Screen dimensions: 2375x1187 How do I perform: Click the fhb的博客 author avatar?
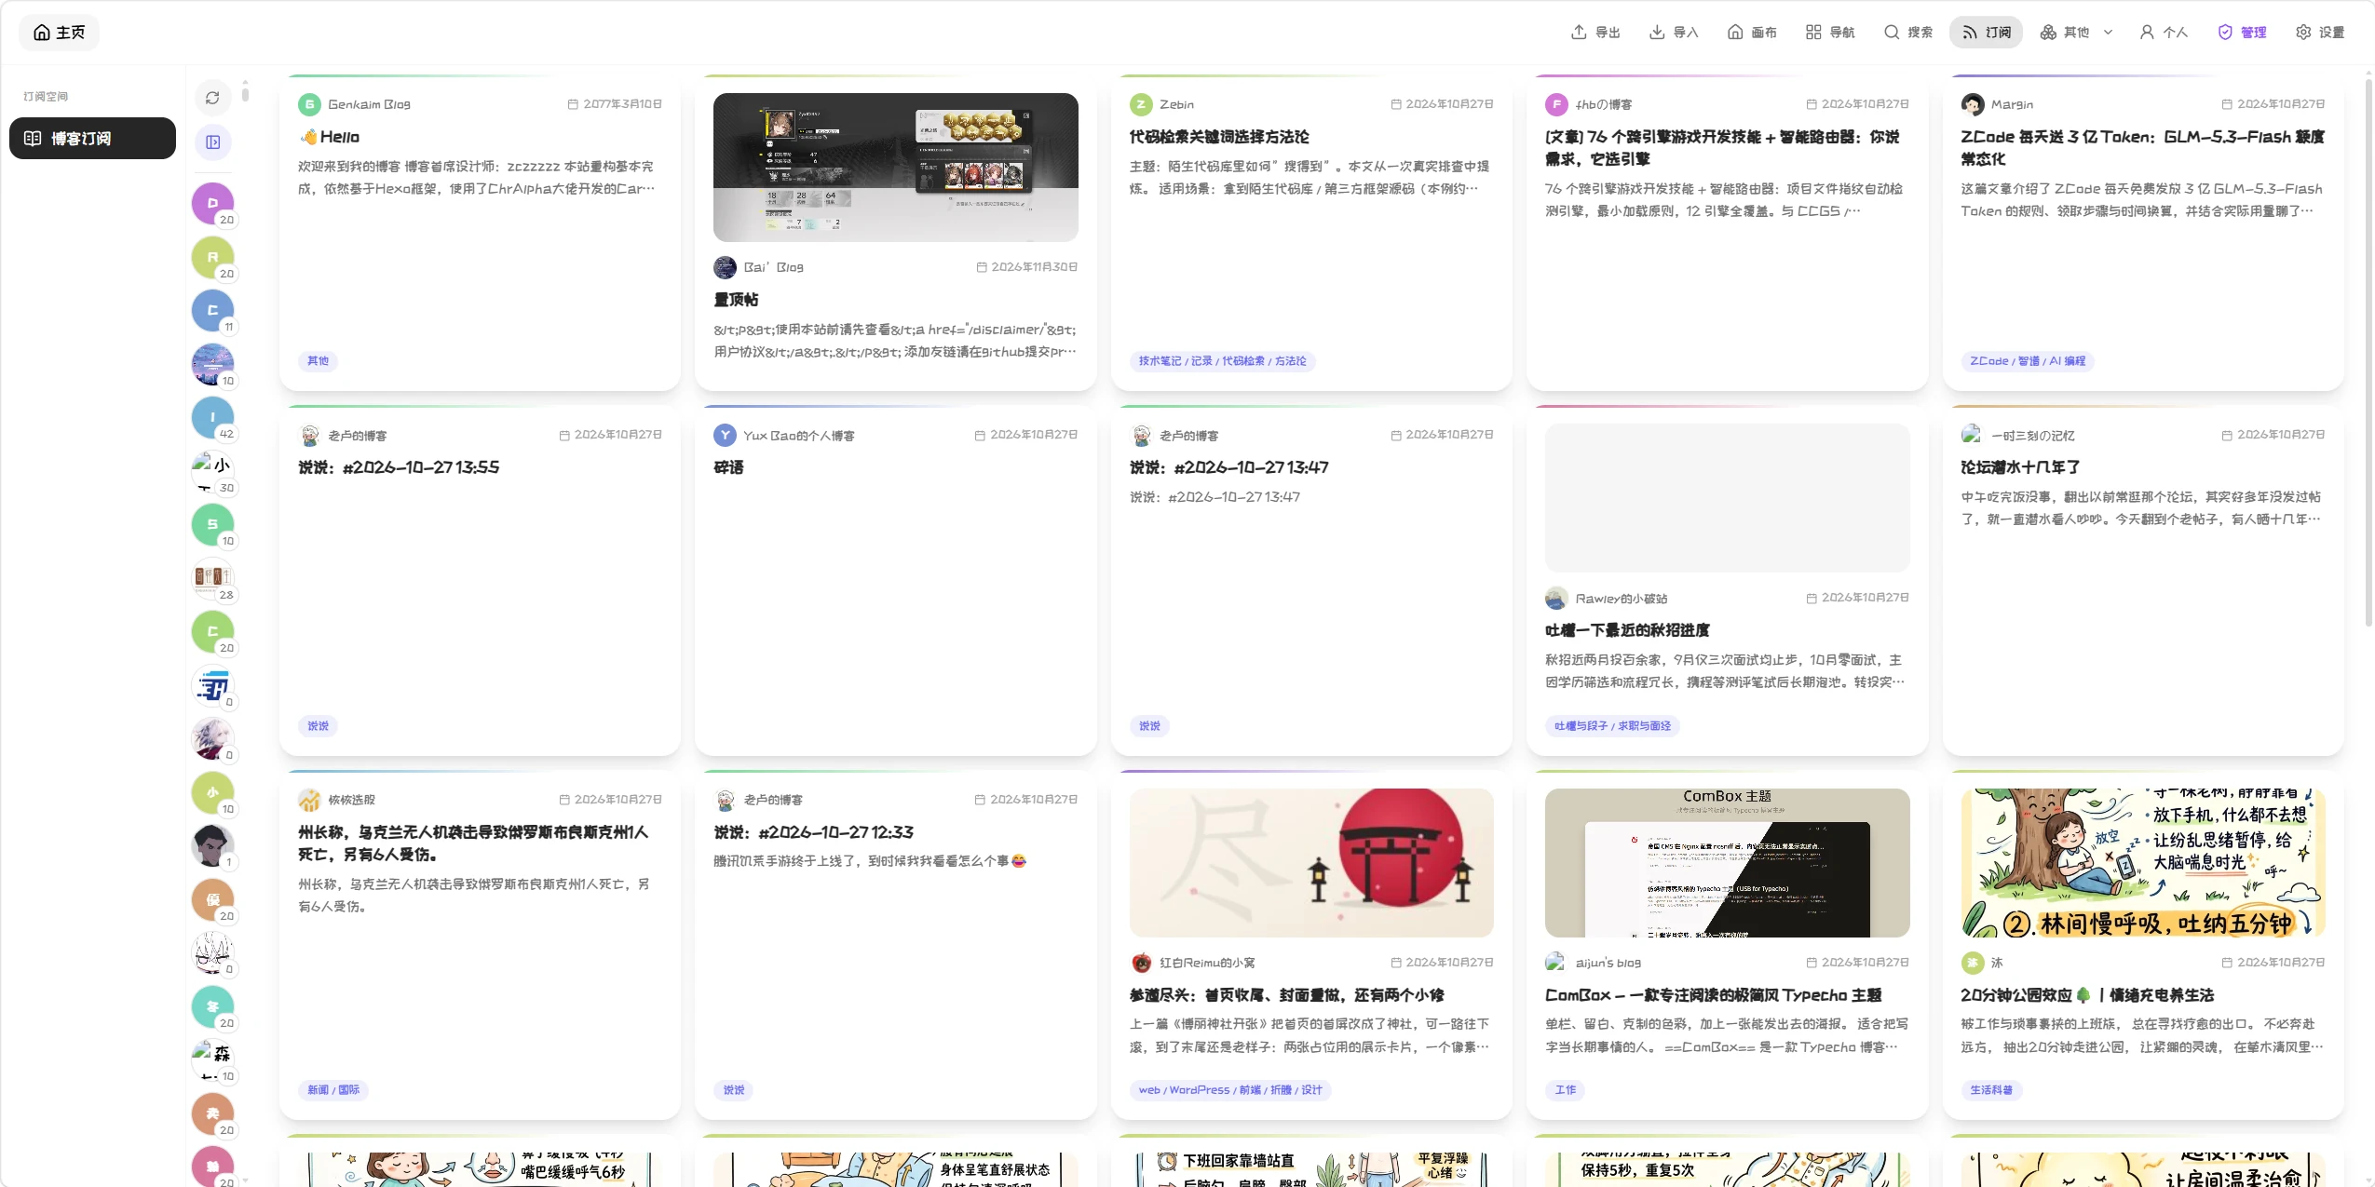1556,104
